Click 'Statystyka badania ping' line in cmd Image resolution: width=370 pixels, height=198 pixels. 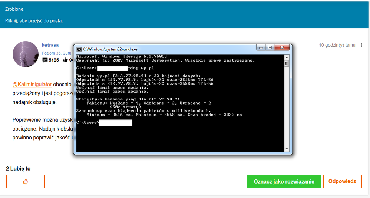(128, 99)
